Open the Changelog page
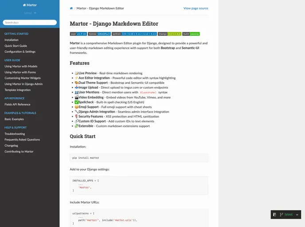Image resolution: width=305 pixels, height=227 pixels. [11, 146]
